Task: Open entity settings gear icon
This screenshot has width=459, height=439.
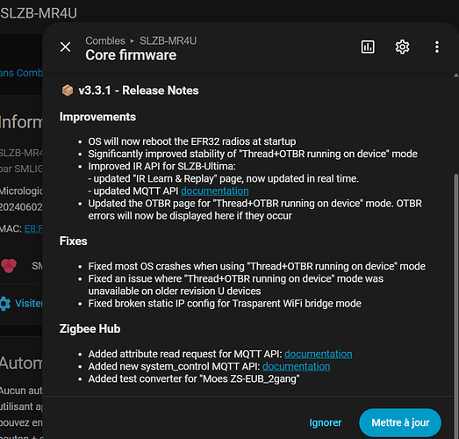Action: point(402,47)
